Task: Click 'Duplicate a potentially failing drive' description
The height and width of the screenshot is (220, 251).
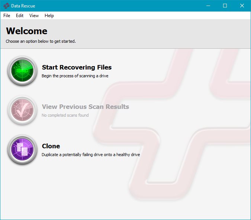Action: tap(91, 155)
